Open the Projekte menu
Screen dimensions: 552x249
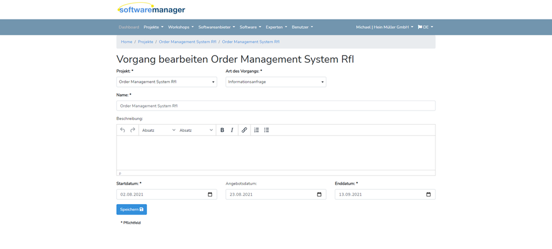[x=153, y=27]
